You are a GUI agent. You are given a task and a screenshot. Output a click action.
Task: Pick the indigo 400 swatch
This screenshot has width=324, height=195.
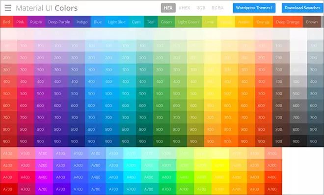[77, 82]
